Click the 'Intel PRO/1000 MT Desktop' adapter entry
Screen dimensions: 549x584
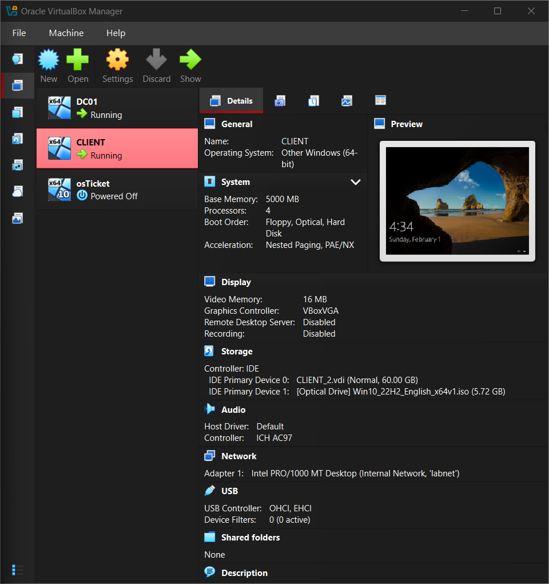(355, 473)
